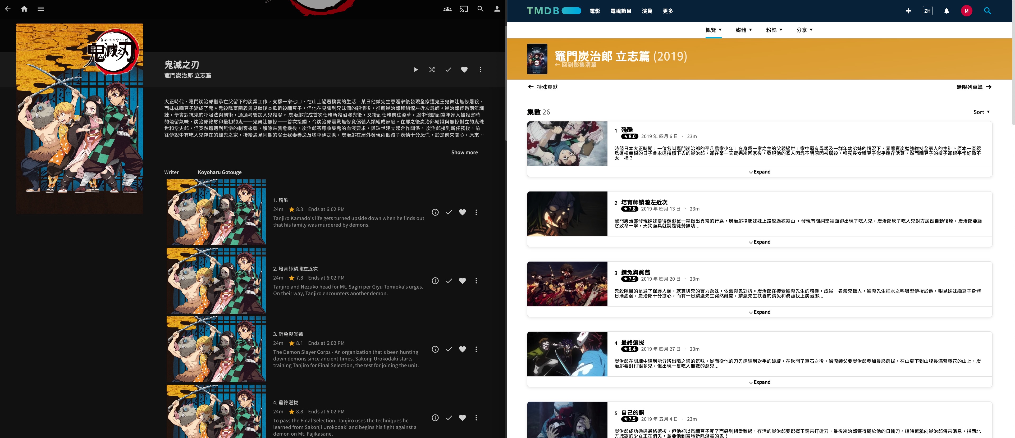Open the 電視節目 menu in TMDB header
The image size is (1015, 438).
(621, 11)
